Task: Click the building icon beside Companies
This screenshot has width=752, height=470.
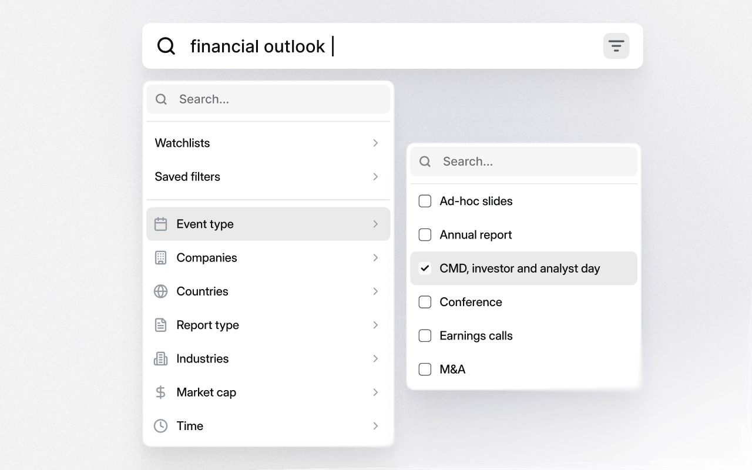Action: point(160,257)
